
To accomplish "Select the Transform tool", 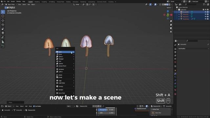I will tap(3, 33).
